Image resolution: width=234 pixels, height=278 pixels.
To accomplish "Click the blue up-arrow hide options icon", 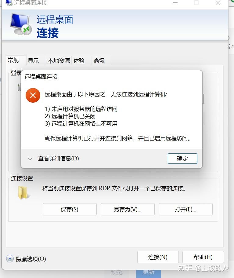I will [10, 259].
